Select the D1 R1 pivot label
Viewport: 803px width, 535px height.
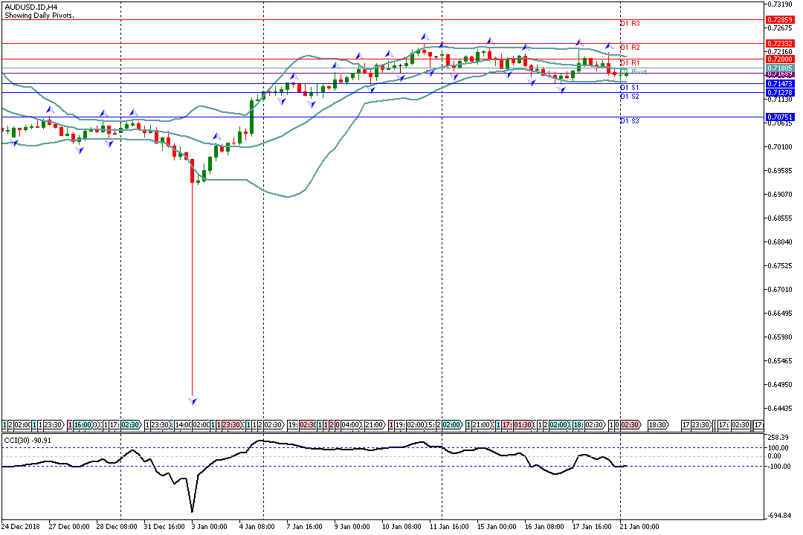630,63
